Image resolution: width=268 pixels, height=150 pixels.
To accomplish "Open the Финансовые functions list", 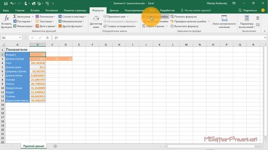I will pyautogui.click(x=23, y=26).
